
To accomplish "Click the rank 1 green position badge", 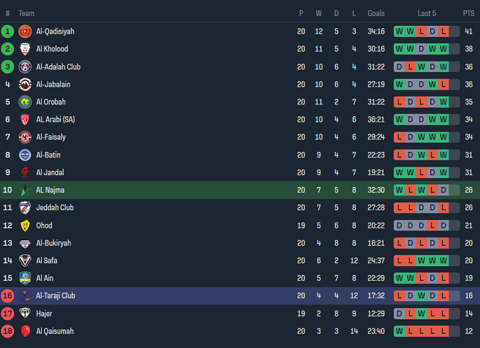I will click(7, 31).
